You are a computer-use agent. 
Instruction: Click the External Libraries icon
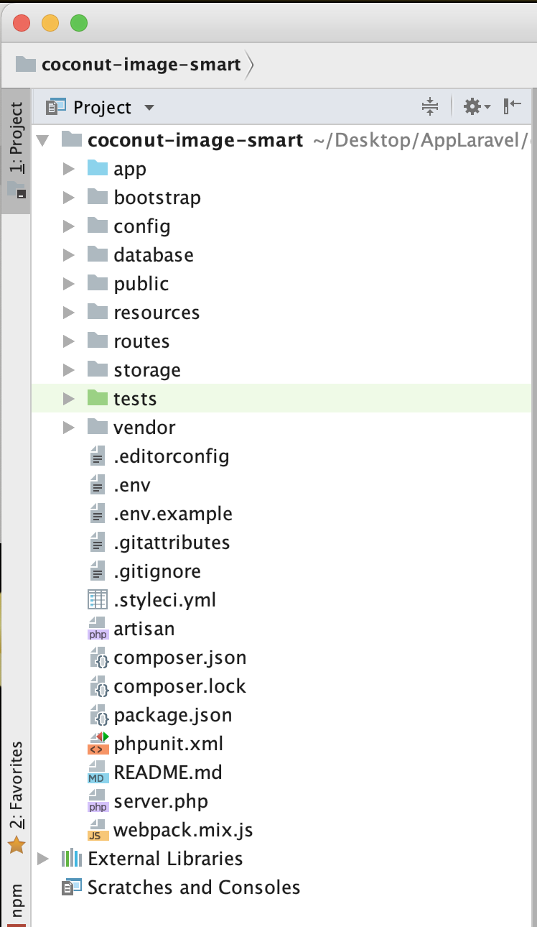click(71, 859)
